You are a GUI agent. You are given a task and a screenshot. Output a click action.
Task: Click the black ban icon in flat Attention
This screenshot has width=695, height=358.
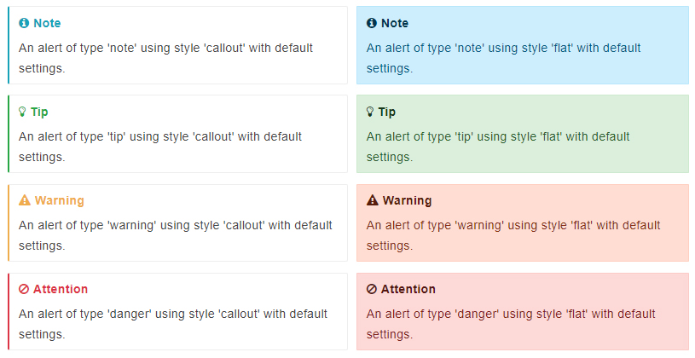coord(372,289)
